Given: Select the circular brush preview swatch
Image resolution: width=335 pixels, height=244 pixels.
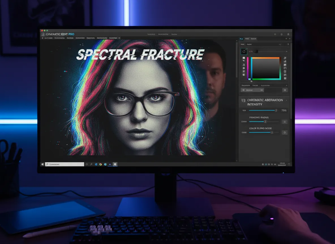Looking at the screenshot, I should (244, 51).
